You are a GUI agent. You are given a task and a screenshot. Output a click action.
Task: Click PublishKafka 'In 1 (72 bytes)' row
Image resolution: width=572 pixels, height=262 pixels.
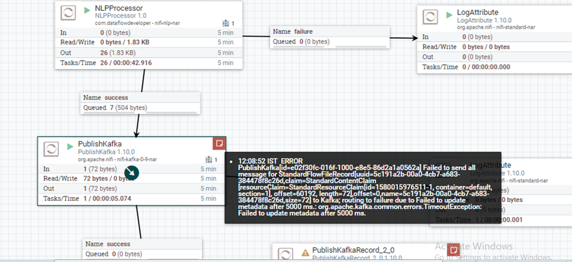(x=132, y=169)
